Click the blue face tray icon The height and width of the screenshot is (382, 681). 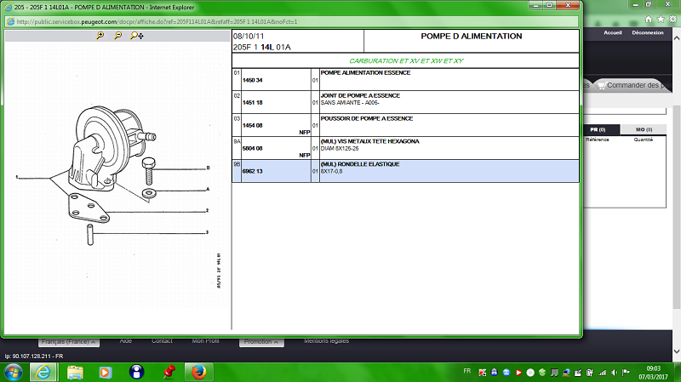pyautogui.click(x=506, y=373)
